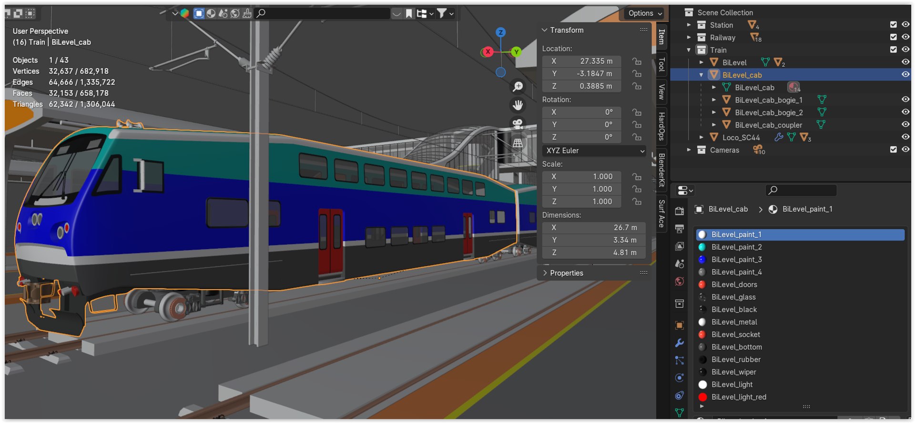Click the outliner search field
915x423 pixels.
[x=323, y=13]
